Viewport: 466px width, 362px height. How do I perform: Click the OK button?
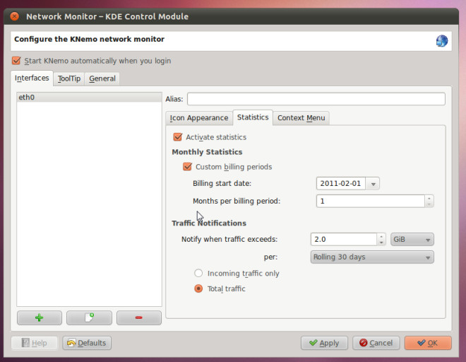pos(428,343)
